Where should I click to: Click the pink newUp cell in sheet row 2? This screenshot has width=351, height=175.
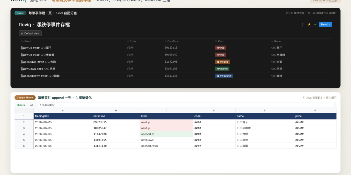[x=166, y=122]
